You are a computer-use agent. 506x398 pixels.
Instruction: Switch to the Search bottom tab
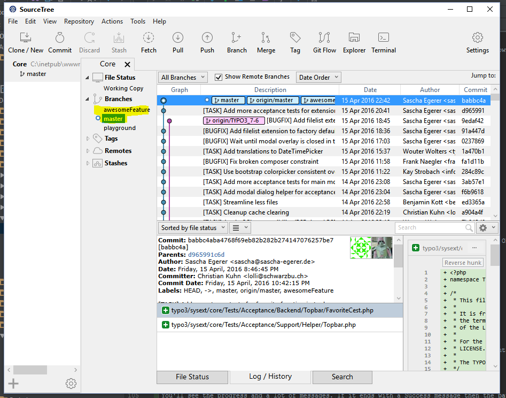tap(342, 377)
